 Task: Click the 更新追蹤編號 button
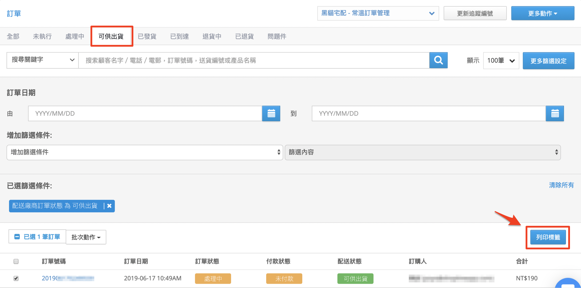point(475,13)
